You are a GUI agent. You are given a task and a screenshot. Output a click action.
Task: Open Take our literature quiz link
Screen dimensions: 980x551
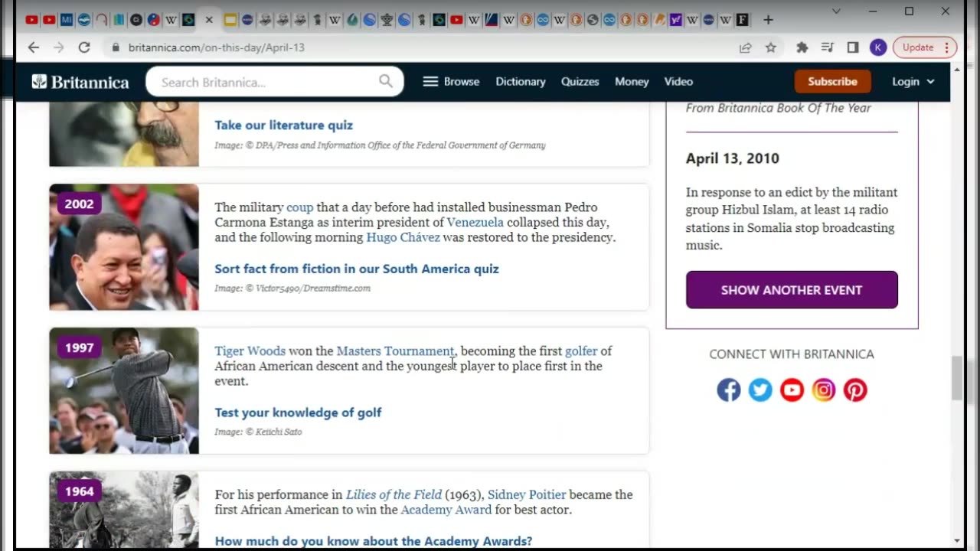pos(283,126)
